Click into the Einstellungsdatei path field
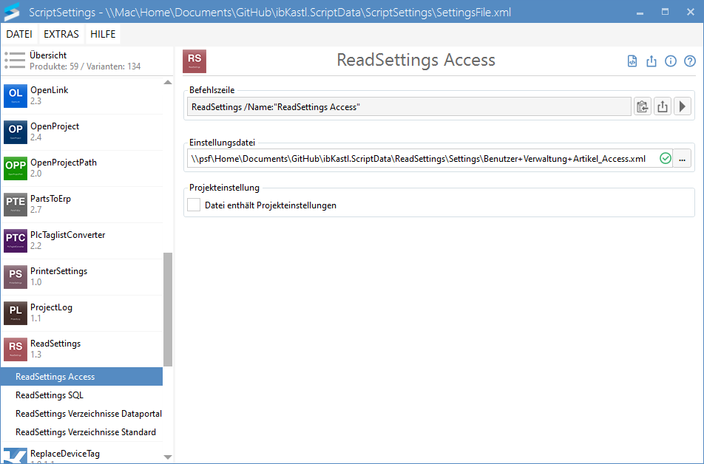This screenshot has height=464, width=704. [x=418, y=158]
